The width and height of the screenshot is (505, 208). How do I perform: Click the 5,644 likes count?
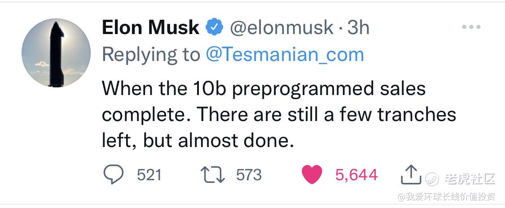pyautogui.click(x=356, y=175)
